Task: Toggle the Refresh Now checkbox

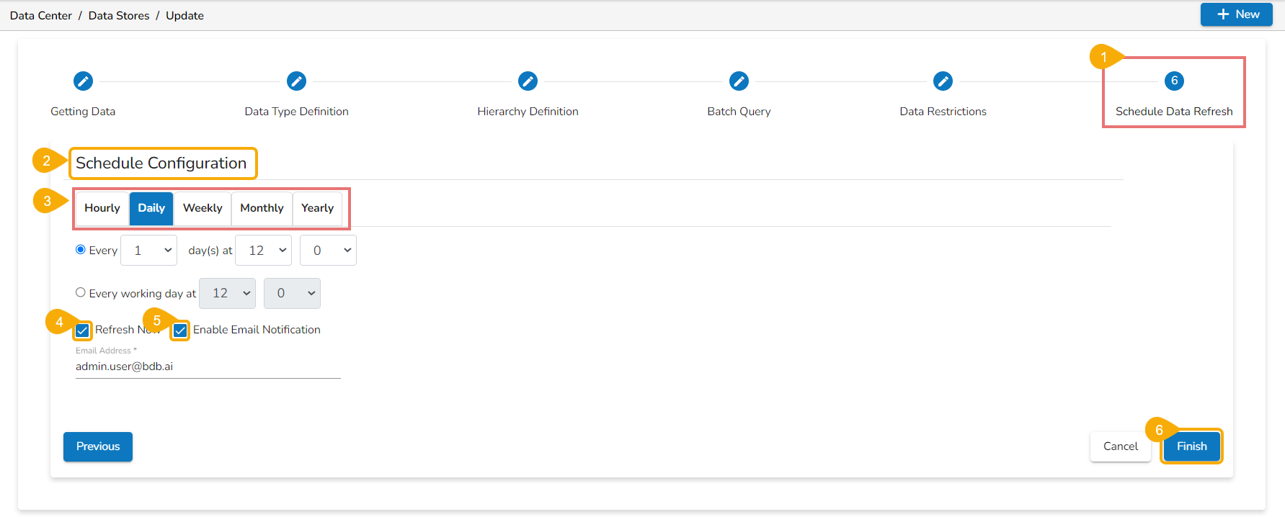Action: coord(83,331)
